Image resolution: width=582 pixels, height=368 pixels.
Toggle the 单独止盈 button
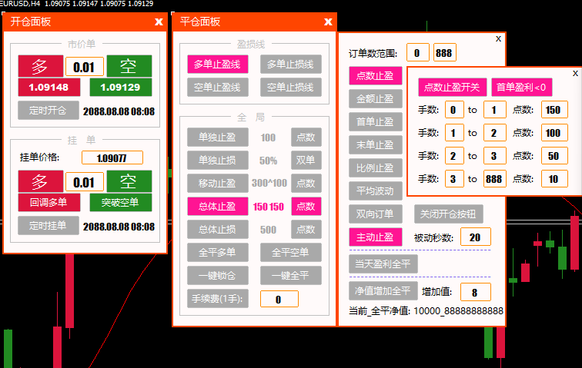(218, 137)
